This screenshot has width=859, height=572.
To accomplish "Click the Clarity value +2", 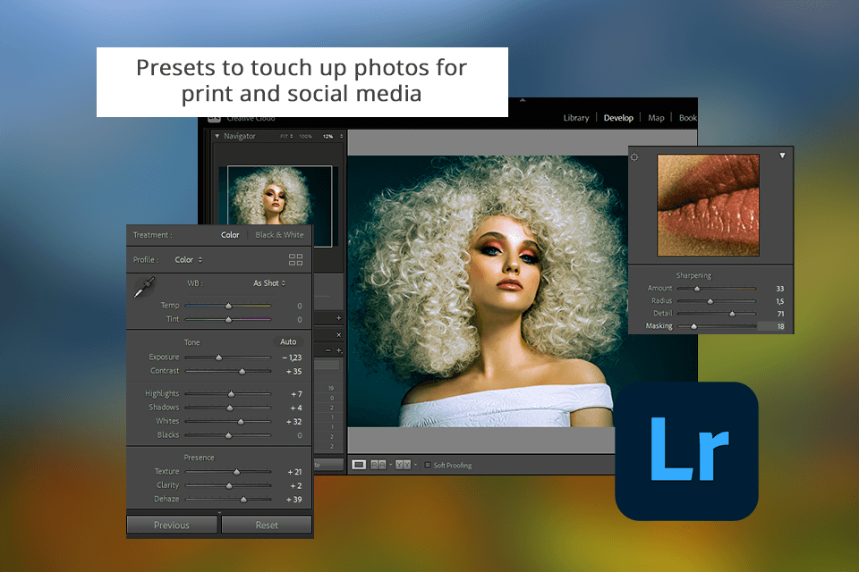I will [x=296, y=486].
